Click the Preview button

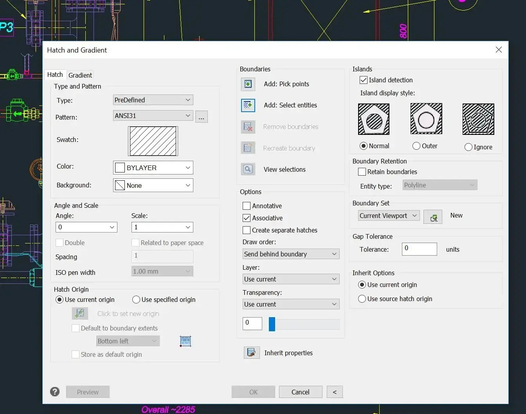pyautogui.click(x=88, y=392)
